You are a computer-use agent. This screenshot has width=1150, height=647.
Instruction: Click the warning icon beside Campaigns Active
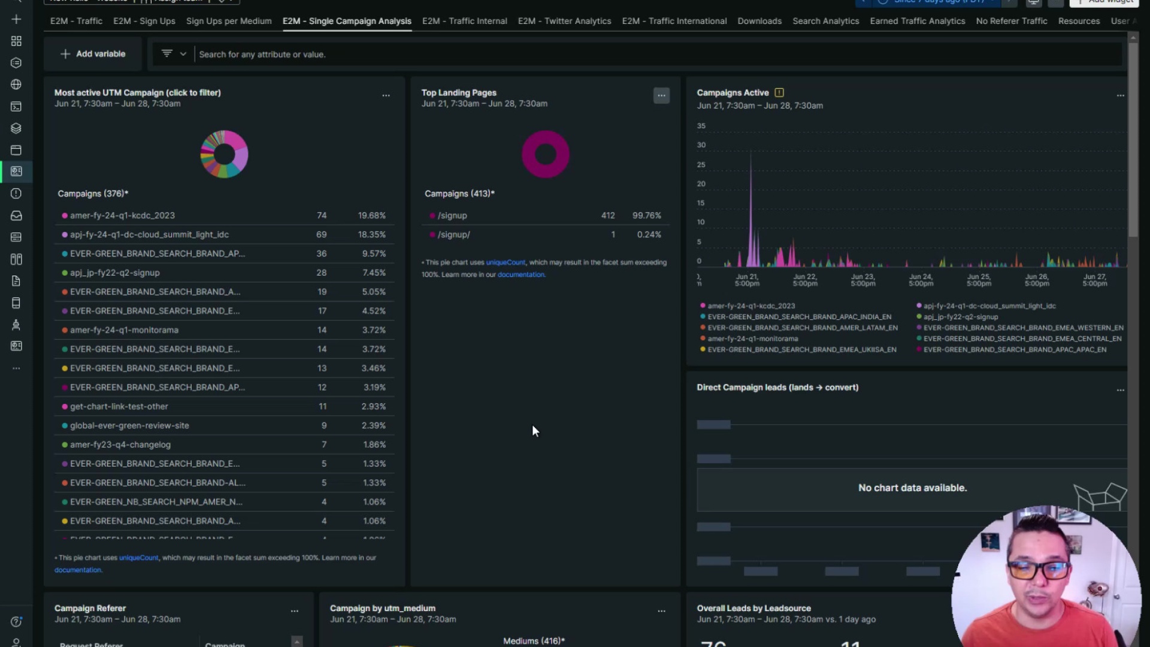point(779,92)
